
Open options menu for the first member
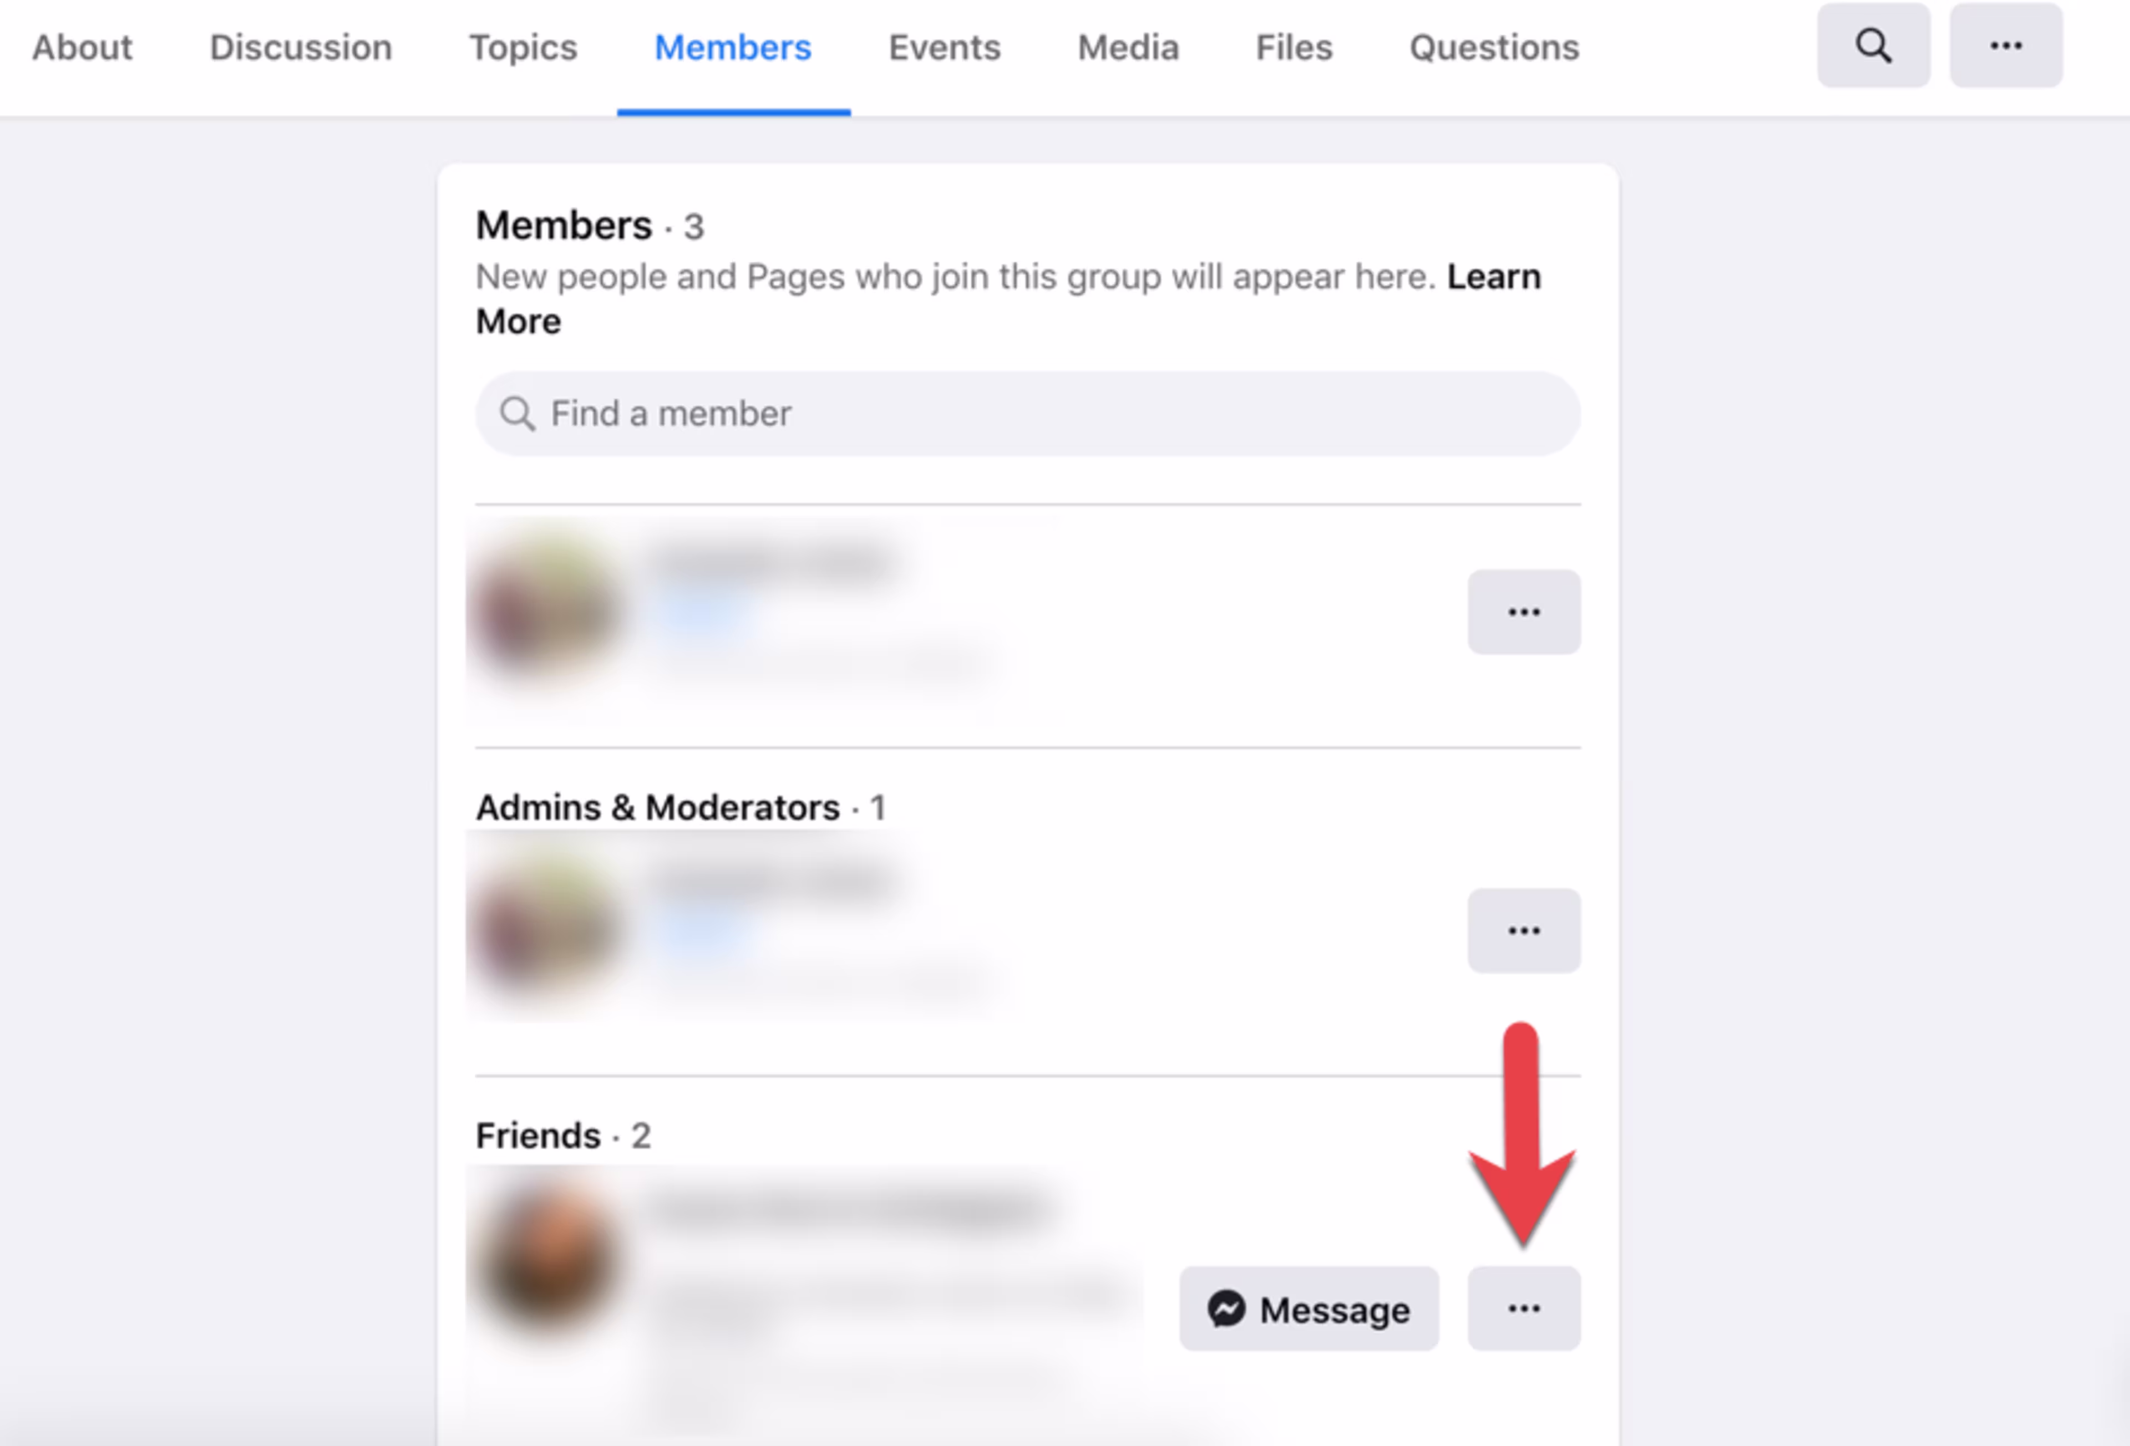pos(1523,611)
